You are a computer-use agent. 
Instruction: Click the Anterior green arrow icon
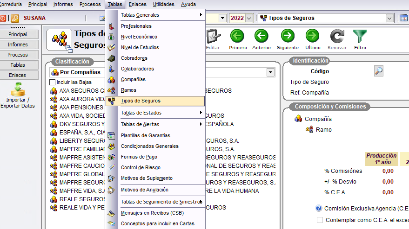pyautogui.click(x=261, y=36)
